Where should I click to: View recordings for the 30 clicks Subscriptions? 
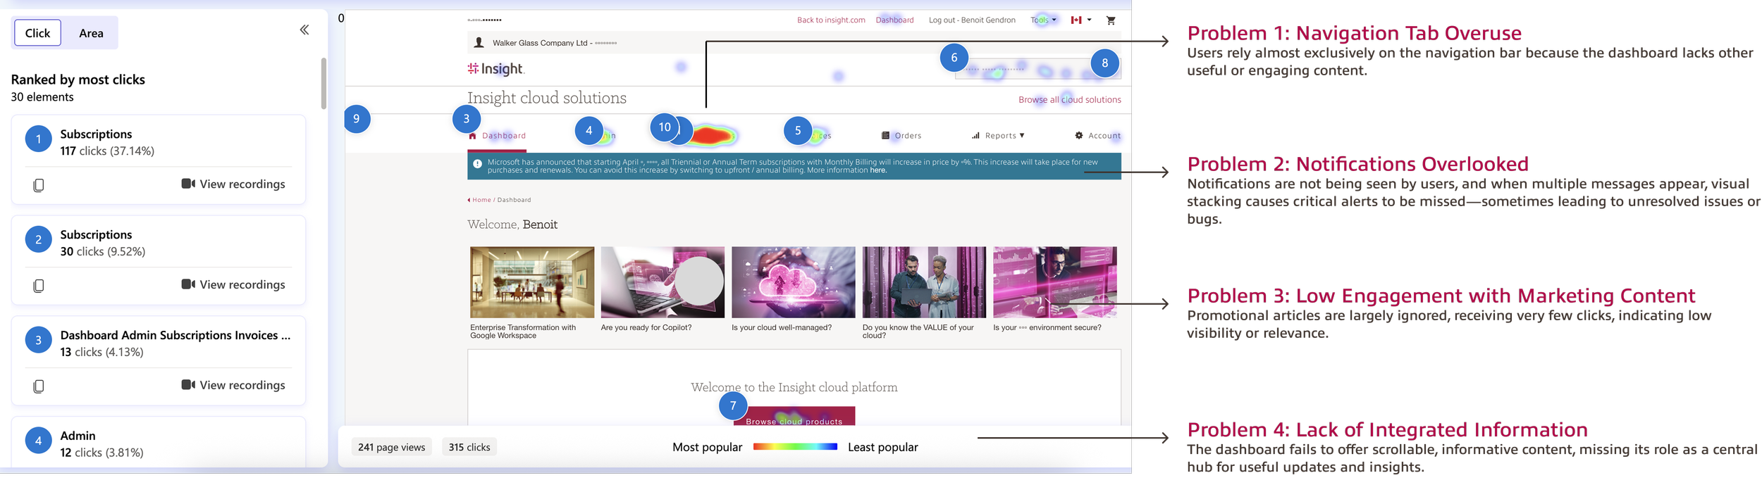[x=233, y=284]
